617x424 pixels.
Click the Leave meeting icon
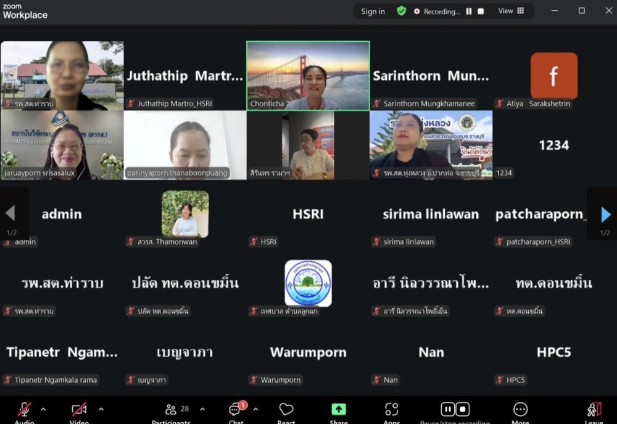pyautogui.click(x=594, y=410)
